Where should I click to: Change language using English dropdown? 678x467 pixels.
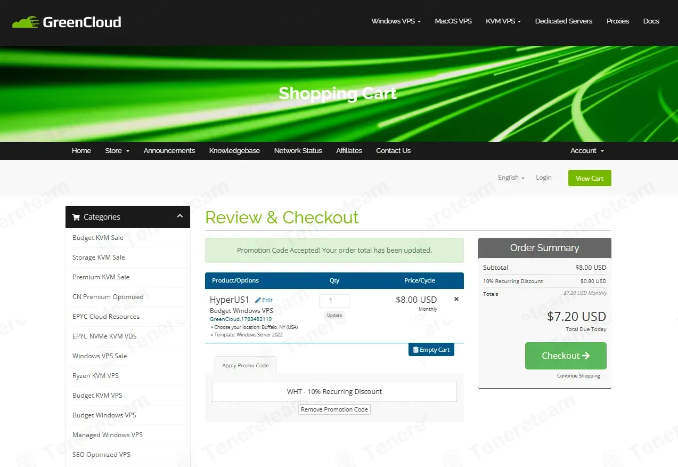click(x=511, y=178)
